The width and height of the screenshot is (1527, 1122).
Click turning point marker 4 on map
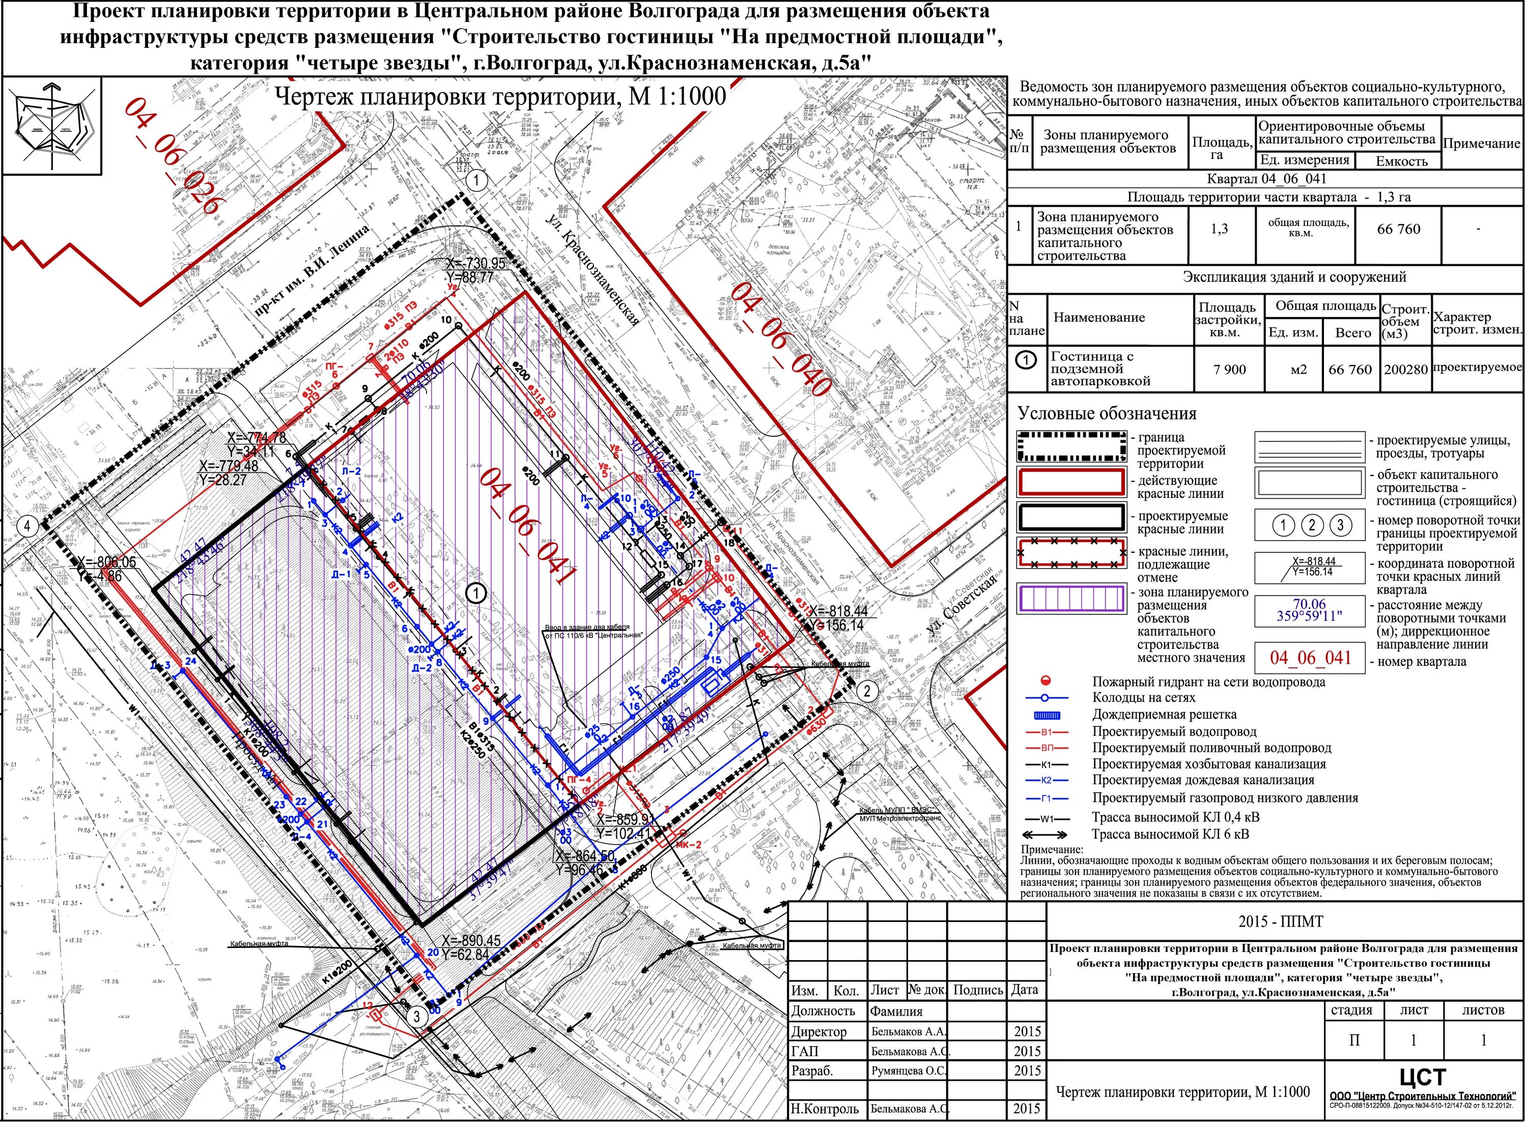click(28, 526)
